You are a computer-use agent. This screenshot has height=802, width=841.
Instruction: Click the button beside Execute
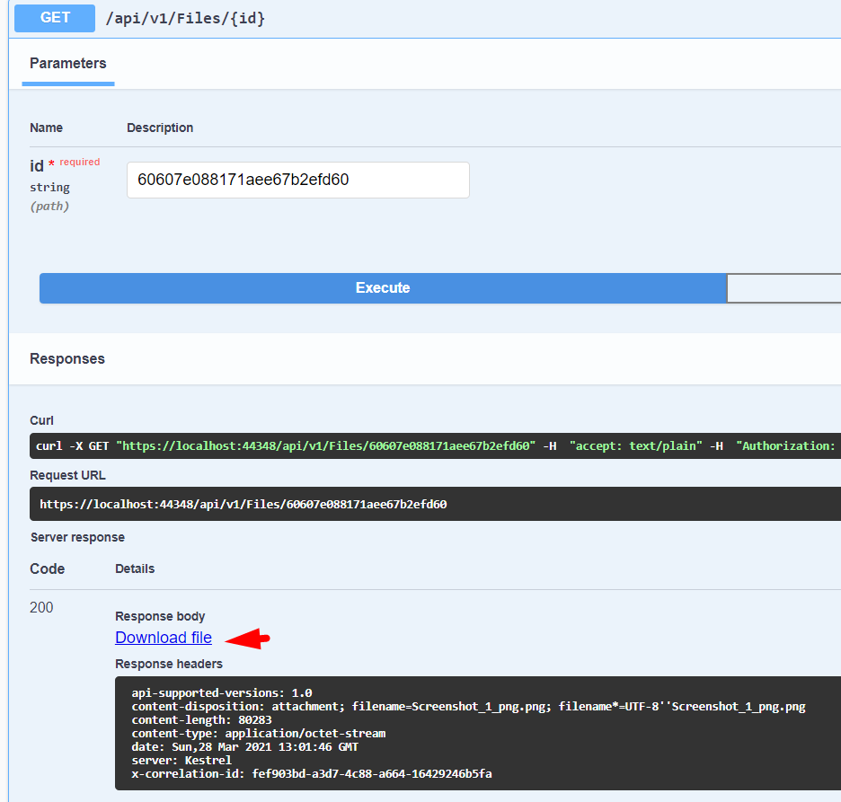pyautogui.click(x=791, y=288)
